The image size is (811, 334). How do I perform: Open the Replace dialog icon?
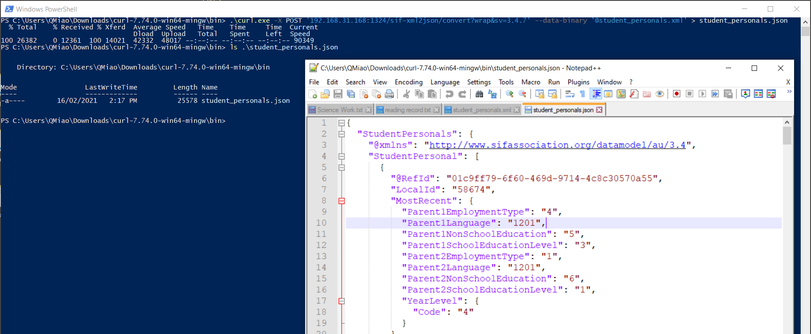[492, 94]
